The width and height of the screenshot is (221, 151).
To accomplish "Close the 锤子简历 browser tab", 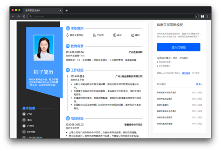I will pyautogui.click(x=60, y=10).
